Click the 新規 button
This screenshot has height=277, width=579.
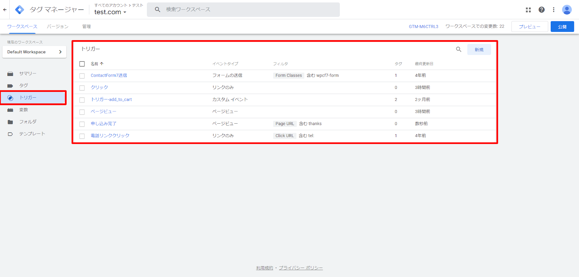click(479, 50)
